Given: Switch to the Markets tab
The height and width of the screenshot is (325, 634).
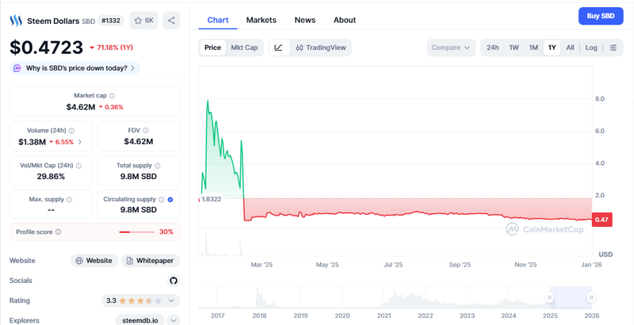Looking at the screenshot, I should 262,20.
